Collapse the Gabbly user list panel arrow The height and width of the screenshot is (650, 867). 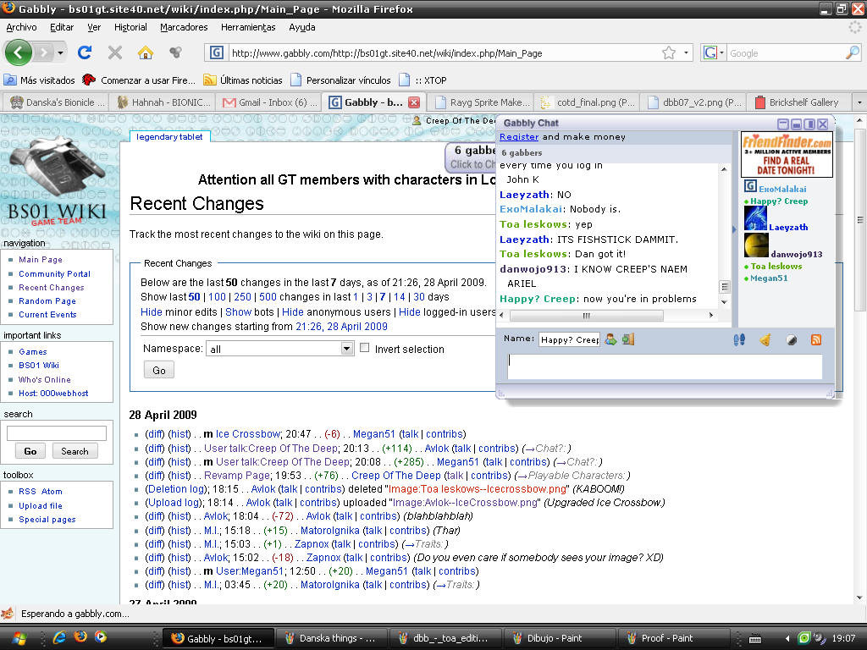coord(735,229)
